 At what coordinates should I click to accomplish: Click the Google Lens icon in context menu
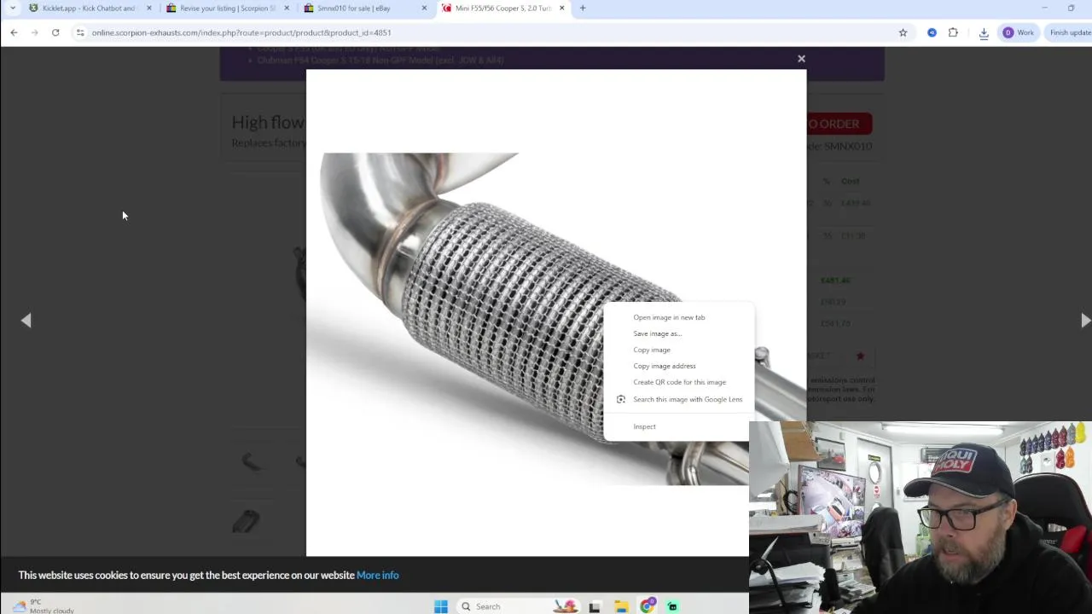click(621, 399)
